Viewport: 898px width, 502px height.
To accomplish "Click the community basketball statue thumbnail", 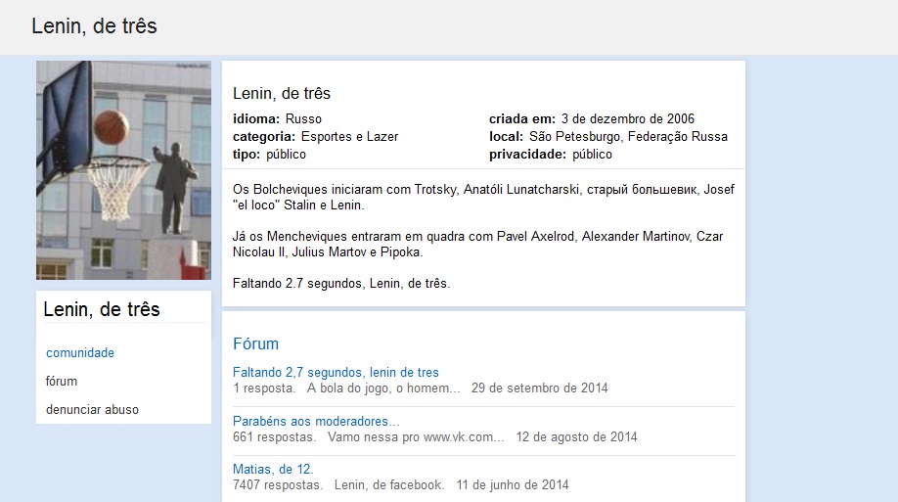I will (x=123, y=170).
